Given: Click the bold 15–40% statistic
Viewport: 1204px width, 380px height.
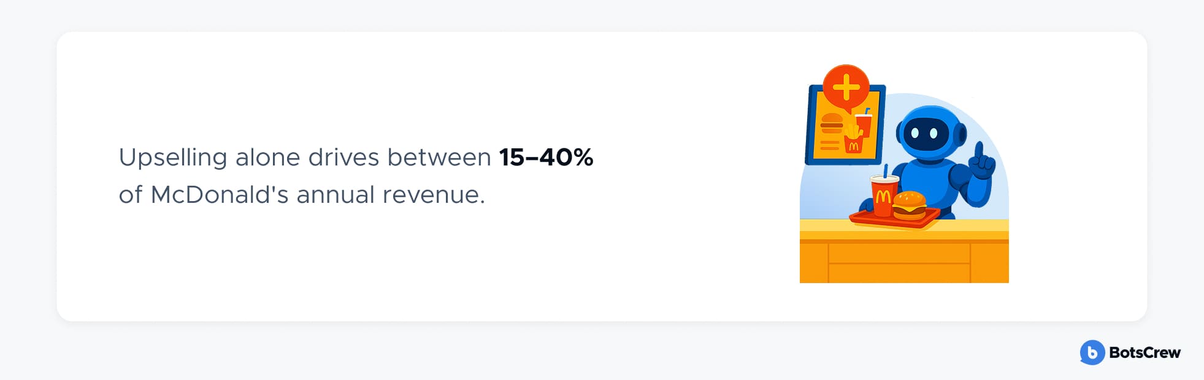Looking at the screenshot, I should click(546, 158).
